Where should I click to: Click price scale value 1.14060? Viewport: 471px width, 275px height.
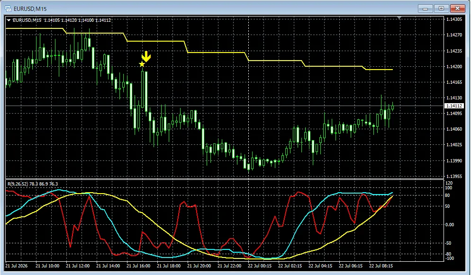click(454, 129)
